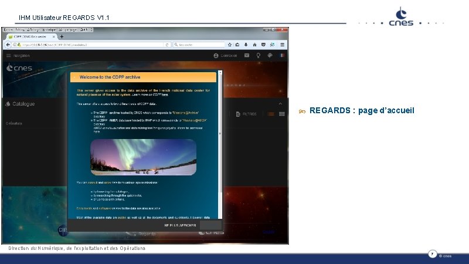Open the Marque-pages menu
The image size is (469, 264).
(x=68, y=30)
